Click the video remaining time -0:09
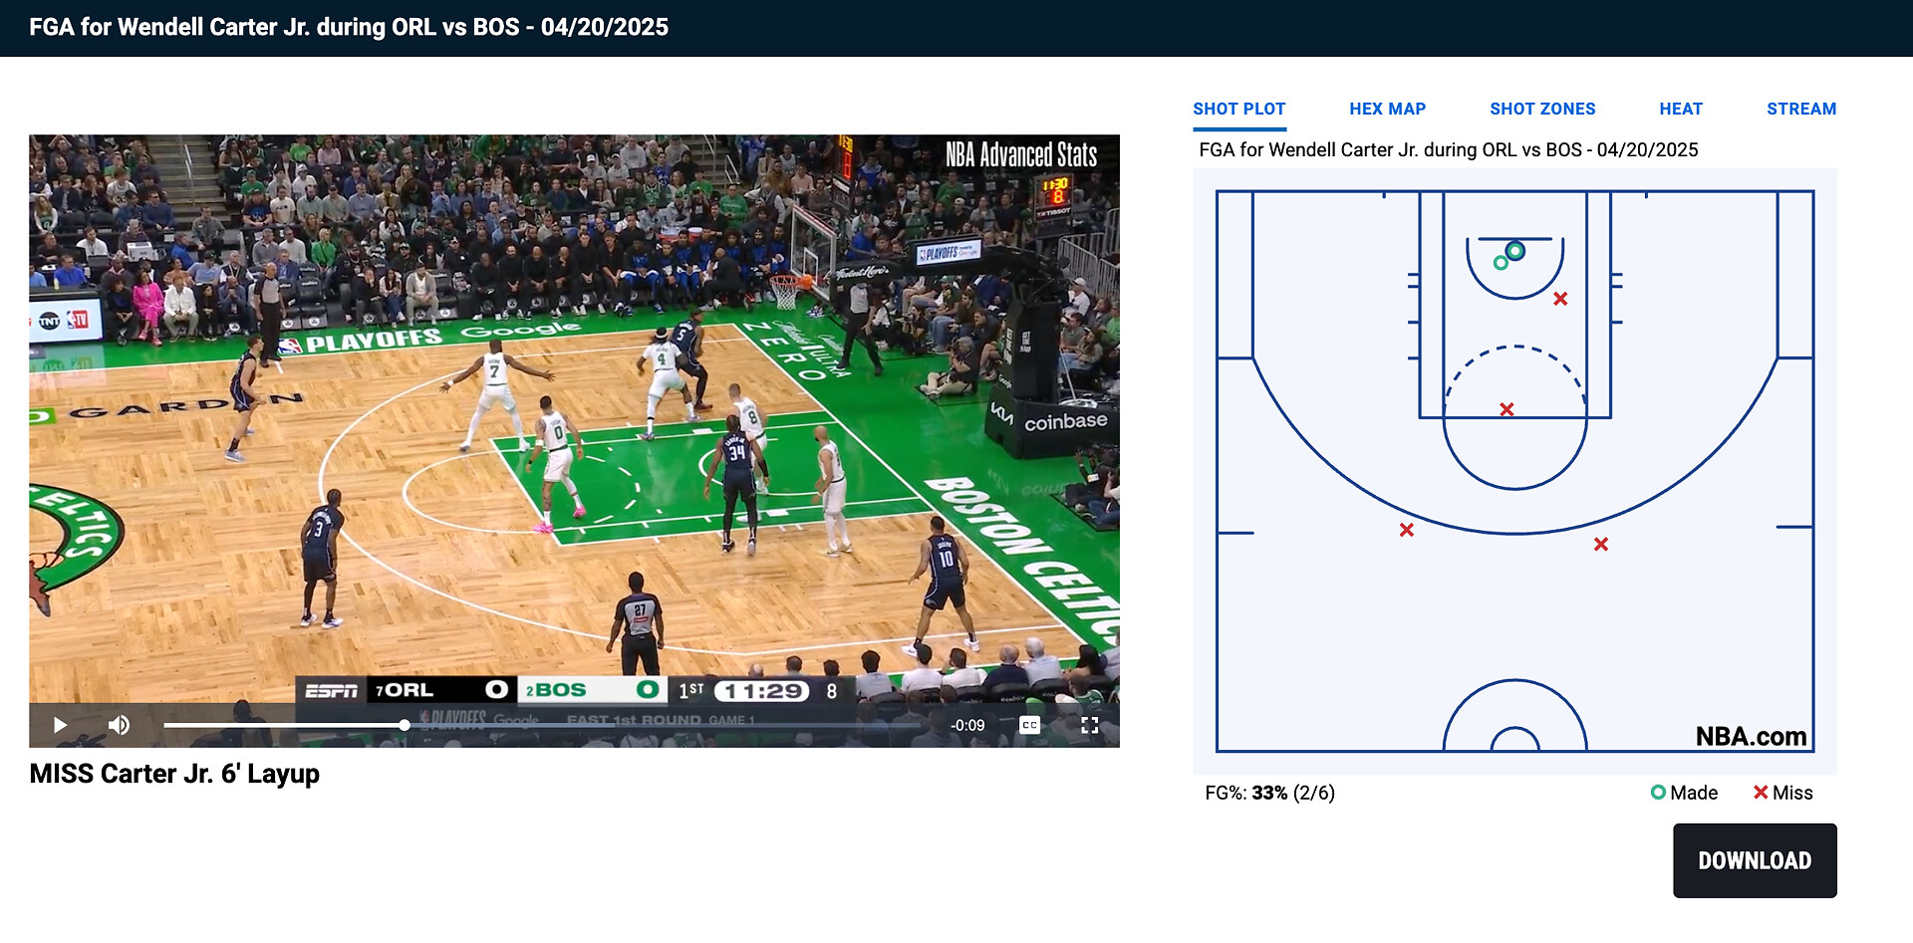 pyautogui.click(x=967, y=725)
